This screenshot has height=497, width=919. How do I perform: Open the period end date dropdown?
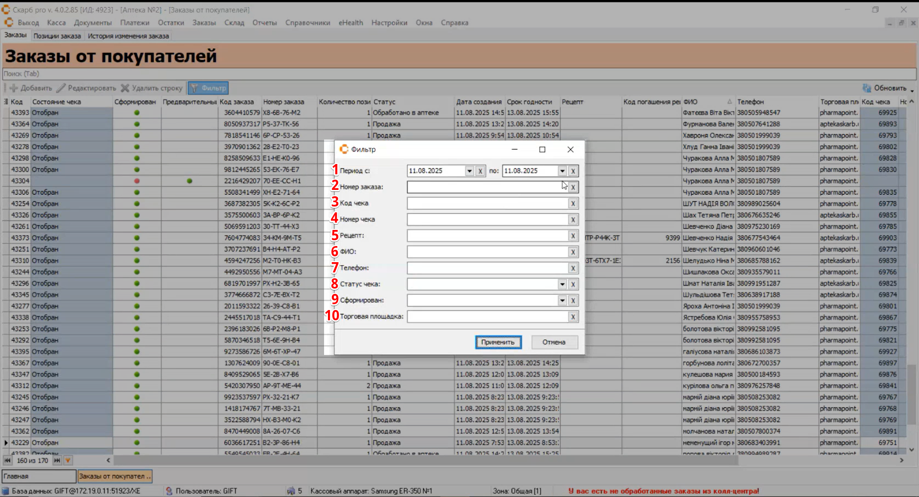click(x=562, y=171)
